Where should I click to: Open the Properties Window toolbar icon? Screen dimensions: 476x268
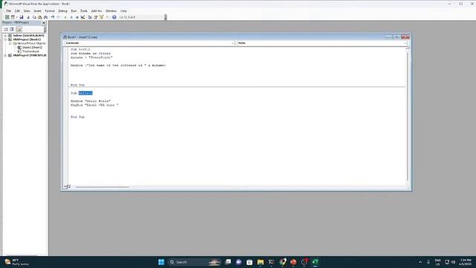coord(96,17)
